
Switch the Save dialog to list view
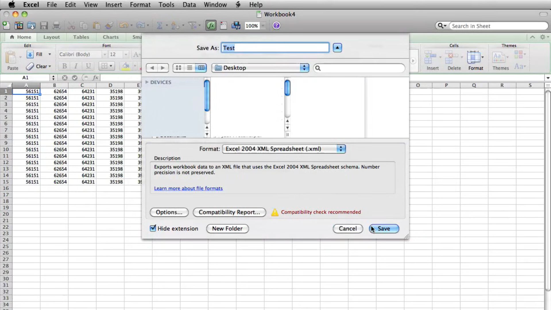tap(190, 68)
